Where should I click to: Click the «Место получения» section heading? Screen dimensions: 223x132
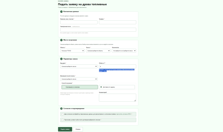(70, 40)
